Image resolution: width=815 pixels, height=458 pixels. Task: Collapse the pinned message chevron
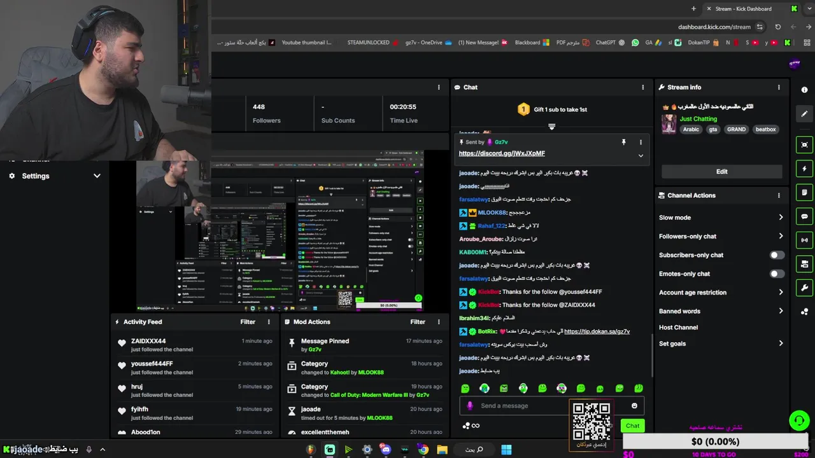coord(641,155)
